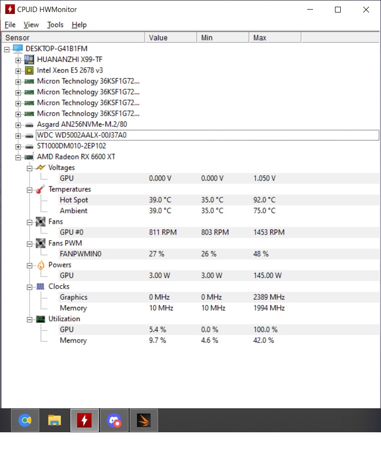Collapse the Voltages section

(x=29, y=168)
